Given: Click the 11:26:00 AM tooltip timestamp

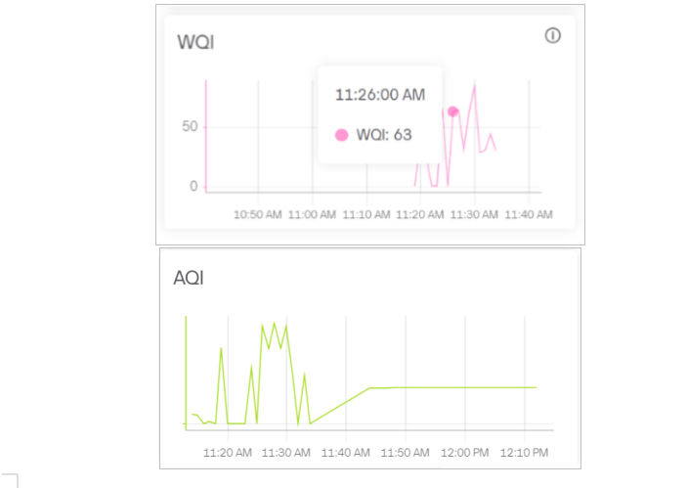Looking at the screenshot, I should tap(380, 95).
